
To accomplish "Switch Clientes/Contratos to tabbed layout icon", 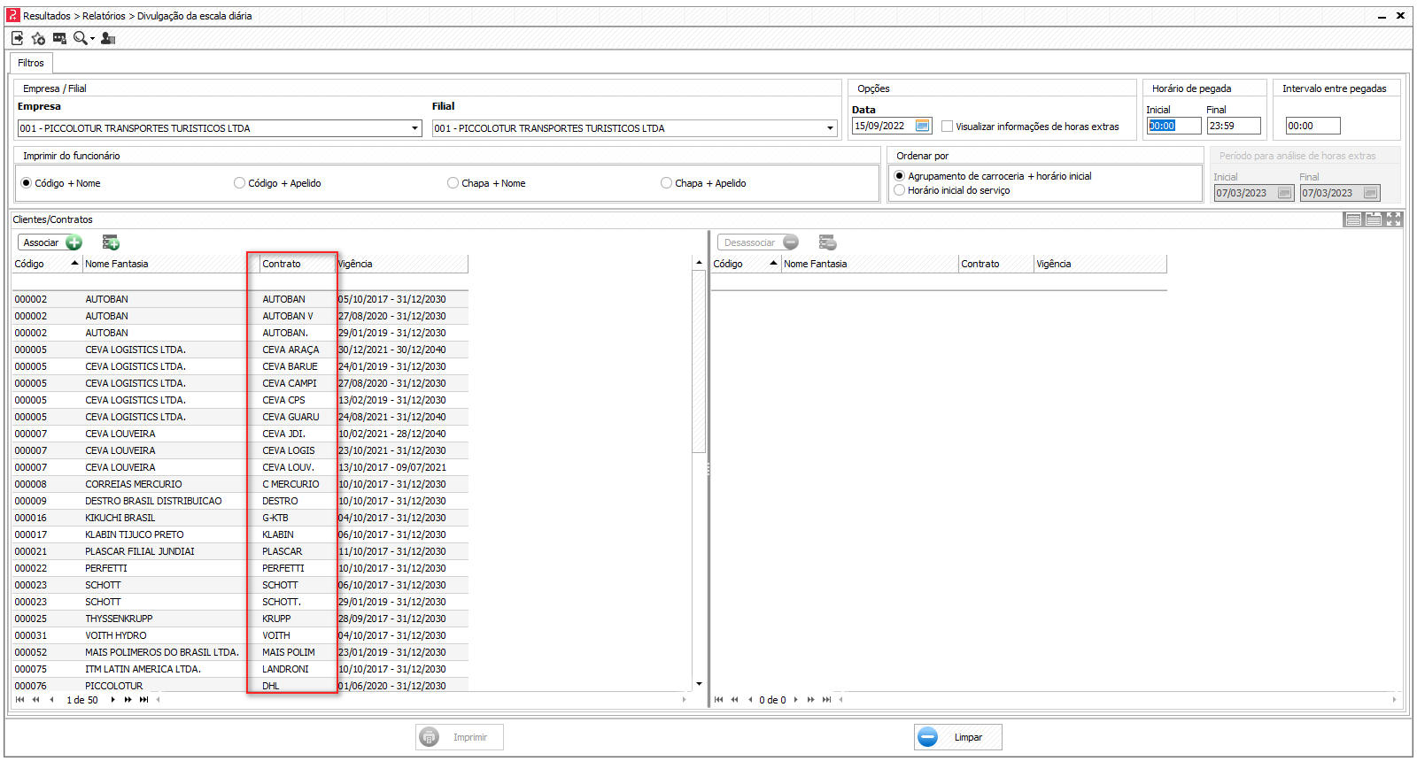I will pos(1374,219).
